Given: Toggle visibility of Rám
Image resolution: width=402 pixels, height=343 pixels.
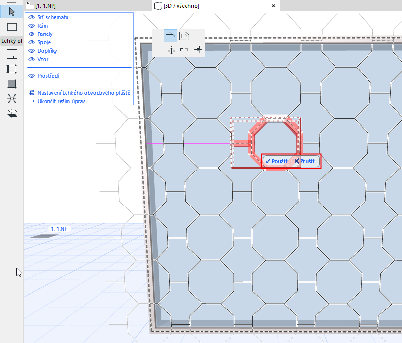Looking at the screenshot, I should pyautogui.click(x=32, y=26).
